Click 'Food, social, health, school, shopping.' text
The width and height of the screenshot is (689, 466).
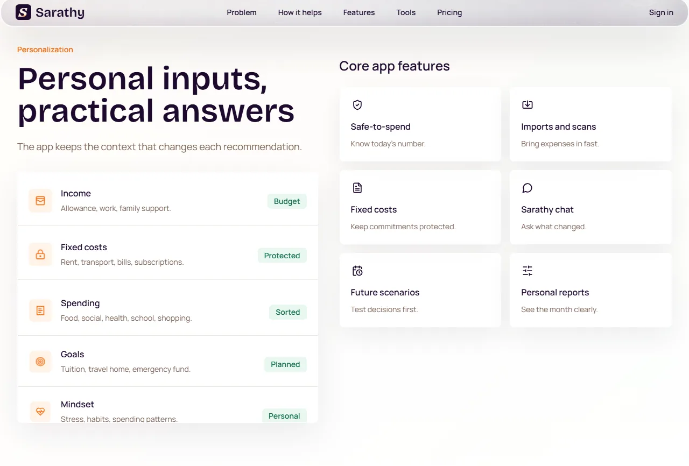point(126,318)
